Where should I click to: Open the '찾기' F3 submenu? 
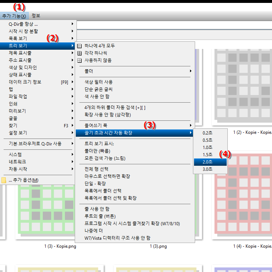(37, 126)
